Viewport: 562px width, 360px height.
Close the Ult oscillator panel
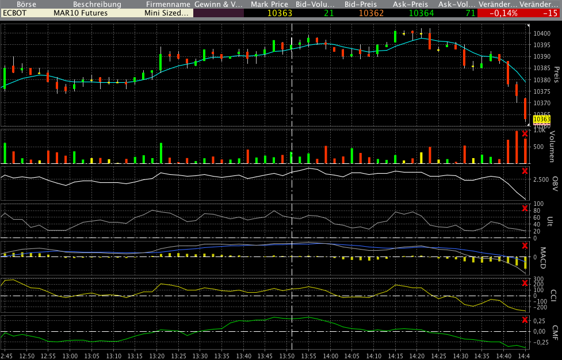pos(524,208)
